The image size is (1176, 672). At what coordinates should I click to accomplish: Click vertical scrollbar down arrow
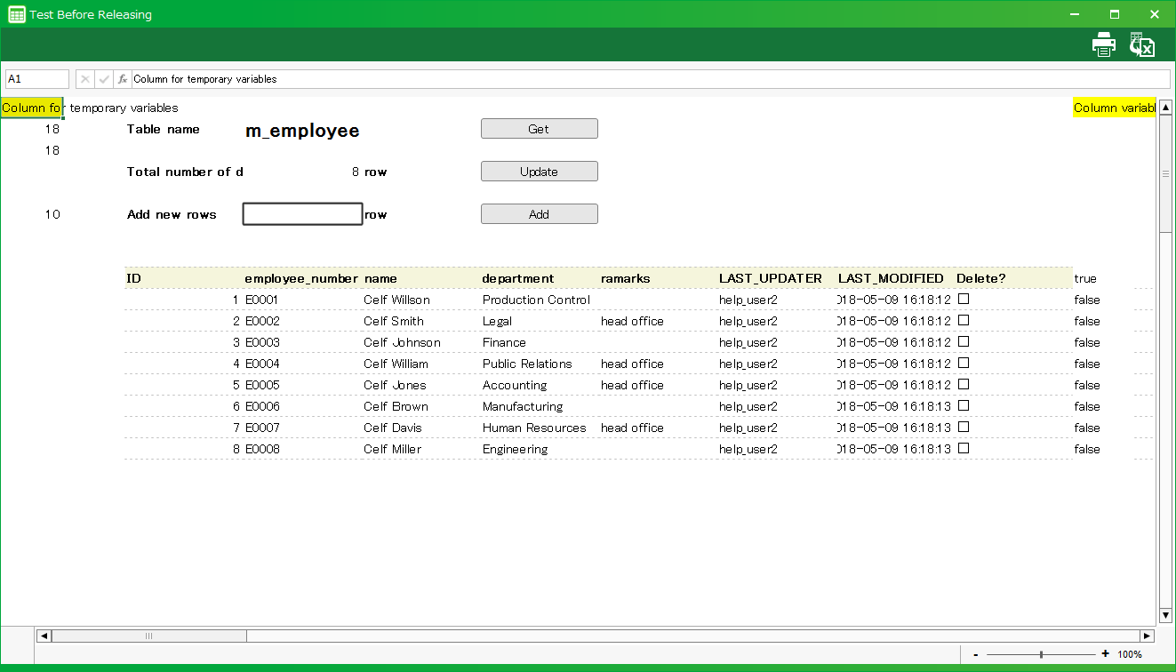click(x=1165, y=615)
